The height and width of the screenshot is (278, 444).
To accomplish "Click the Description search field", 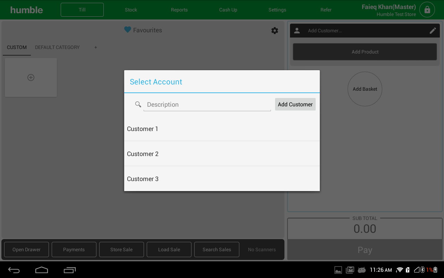I will click(207, 105).
